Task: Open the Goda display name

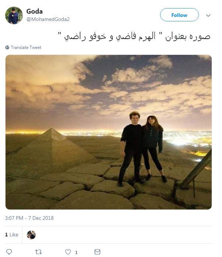Action: [x=34, y=11]
